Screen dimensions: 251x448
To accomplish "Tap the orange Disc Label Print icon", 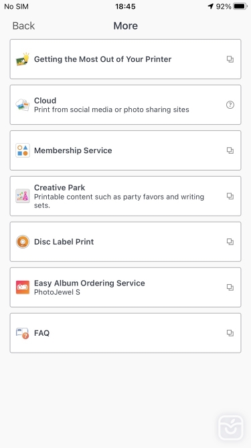I will [23, 242].
